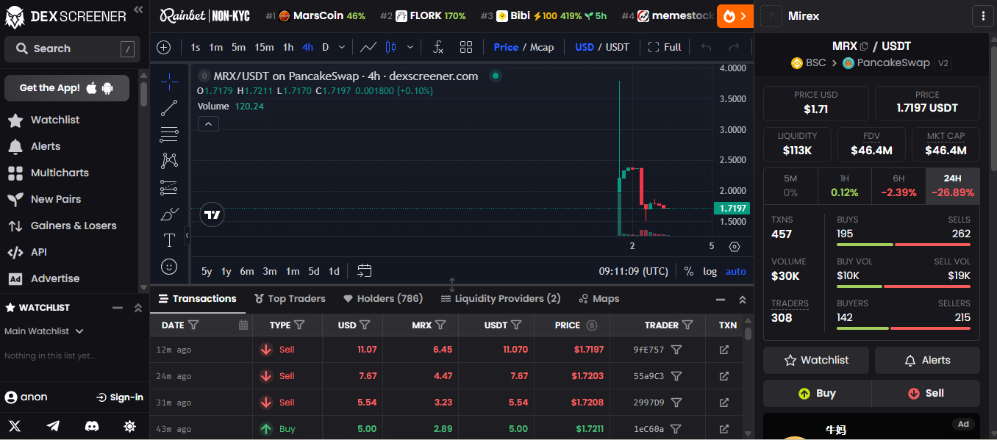Click the Sign-in link
The height and width of the screenshot is (440, 997).
point(120,397)
